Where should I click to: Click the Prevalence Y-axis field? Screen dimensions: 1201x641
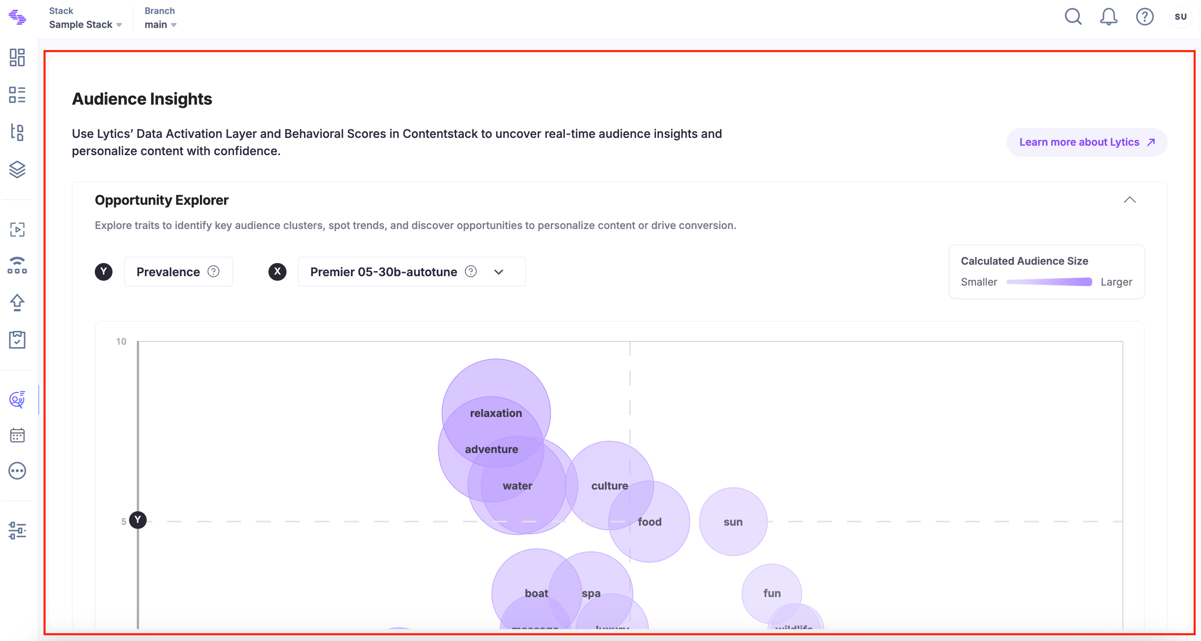coord(179,272)
